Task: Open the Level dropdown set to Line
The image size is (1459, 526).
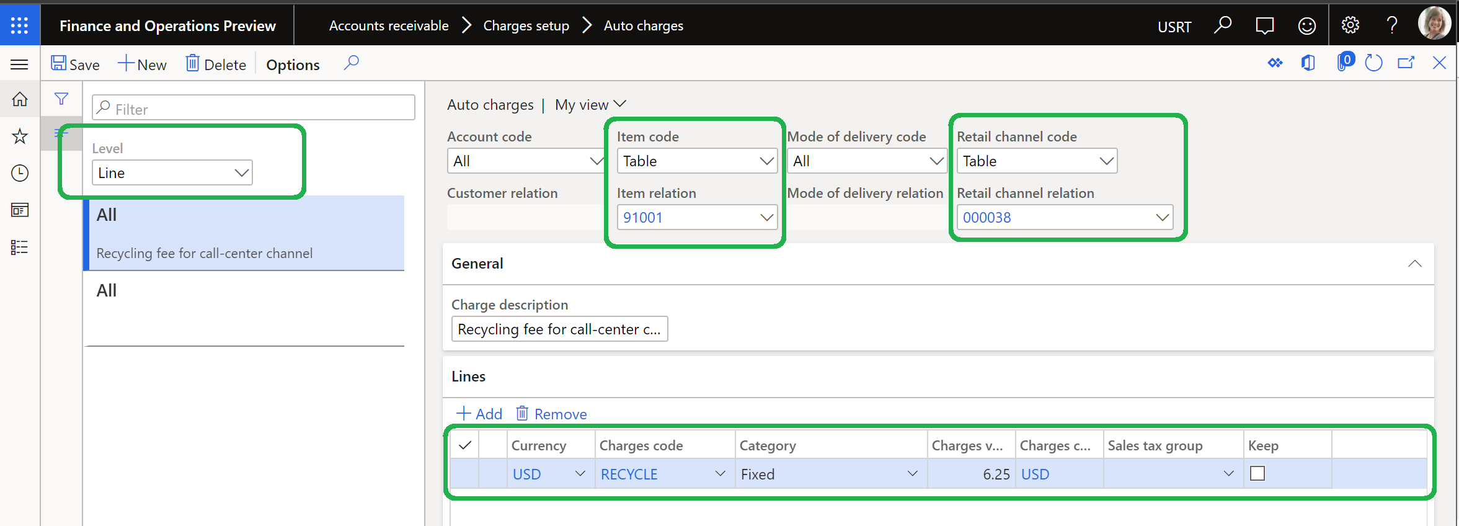Action: 172,172
